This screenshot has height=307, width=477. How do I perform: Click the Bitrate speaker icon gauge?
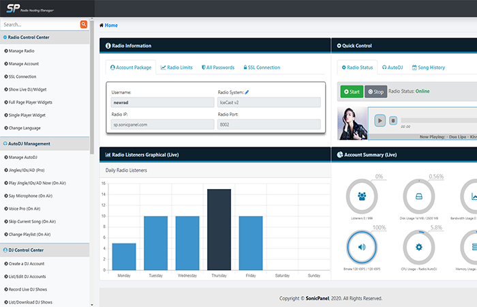(x=362, y=246)
